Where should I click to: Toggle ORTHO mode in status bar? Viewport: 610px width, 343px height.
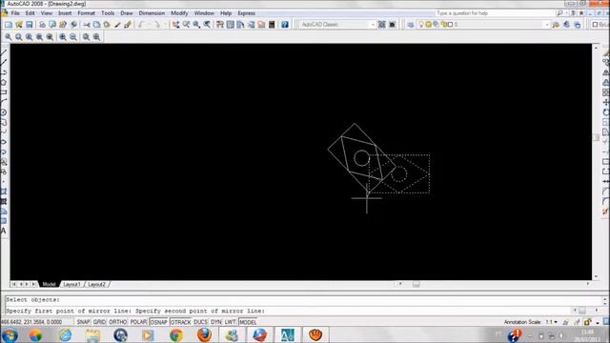(118, 322)
